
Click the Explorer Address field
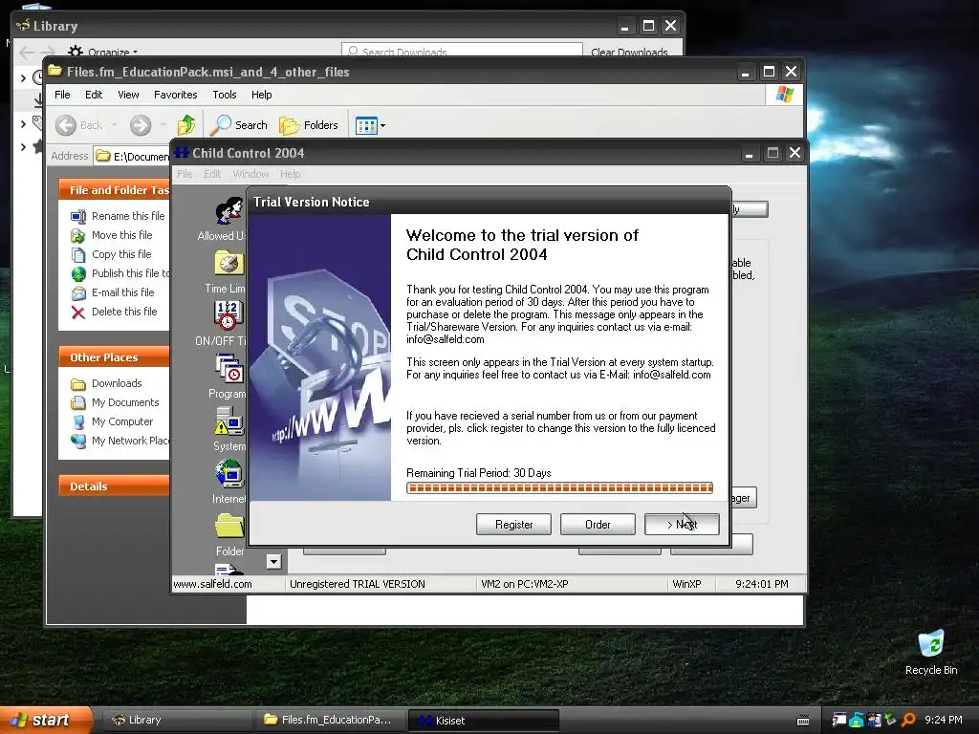tap(132, 156)
